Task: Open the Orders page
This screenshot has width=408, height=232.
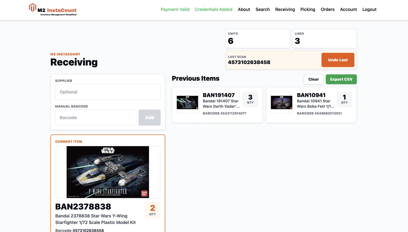Action: tap(327, 9)
